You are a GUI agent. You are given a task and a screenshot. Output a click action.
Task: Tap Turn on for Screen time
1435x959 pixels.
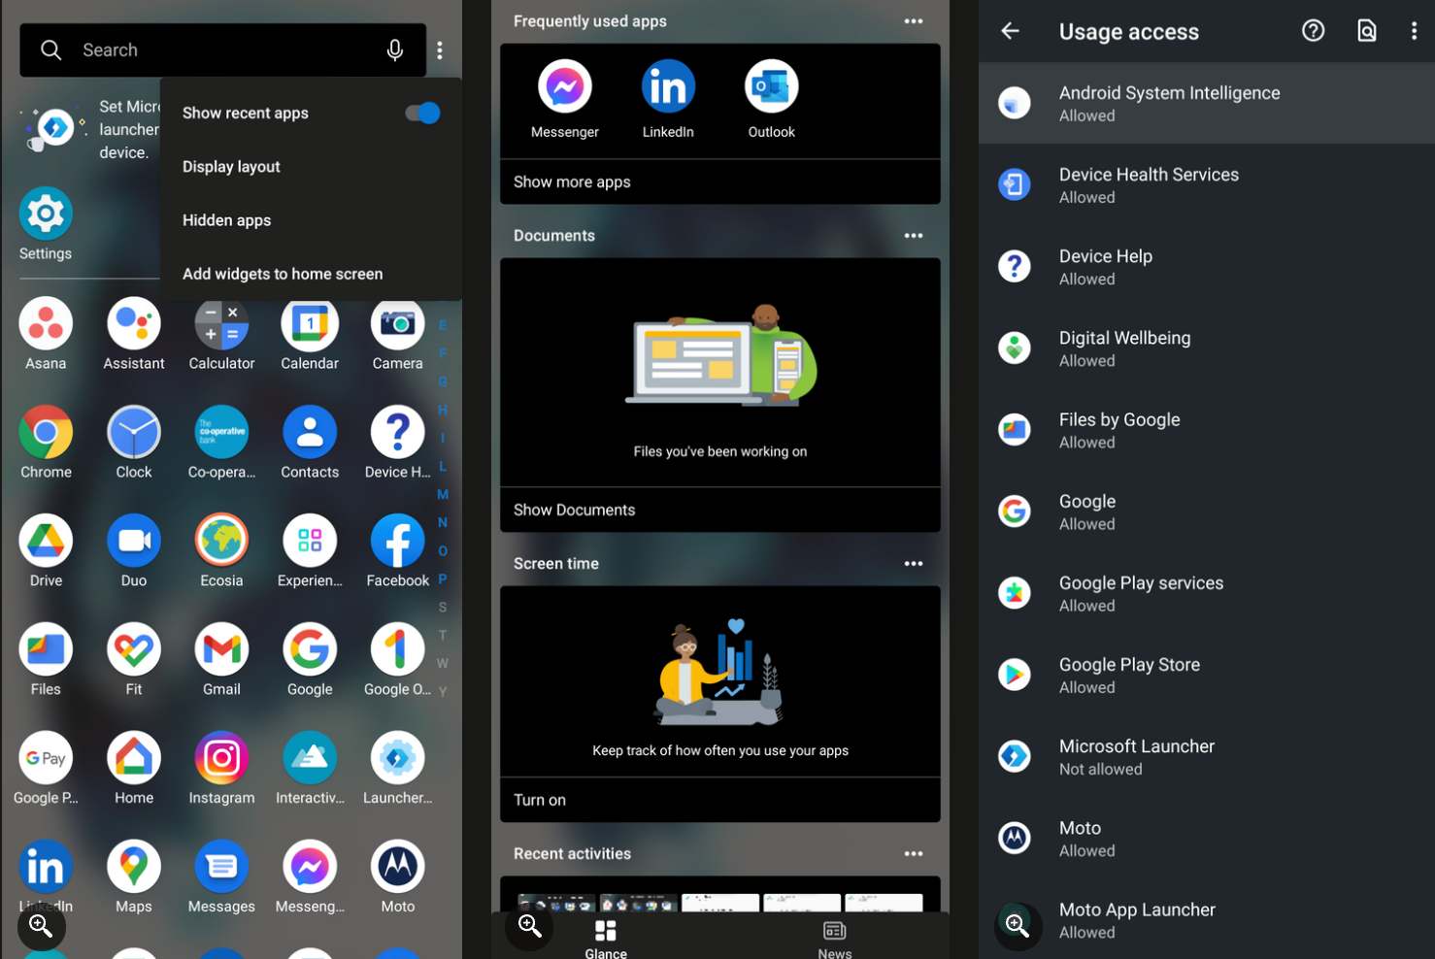(x=720, y=800)
